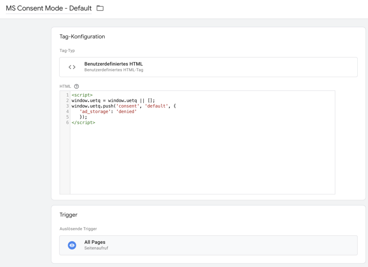368x267 pixels.
Task: Click the window.uetq.push consent default line
Action: (x=124, y=106)
